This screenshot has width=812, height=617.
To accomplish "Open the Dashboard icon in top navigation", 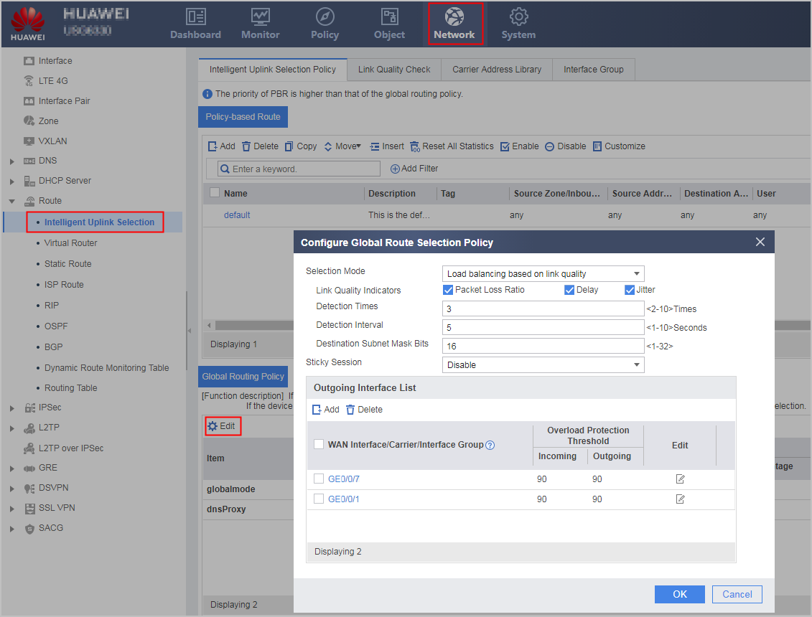I will (196, 17).
